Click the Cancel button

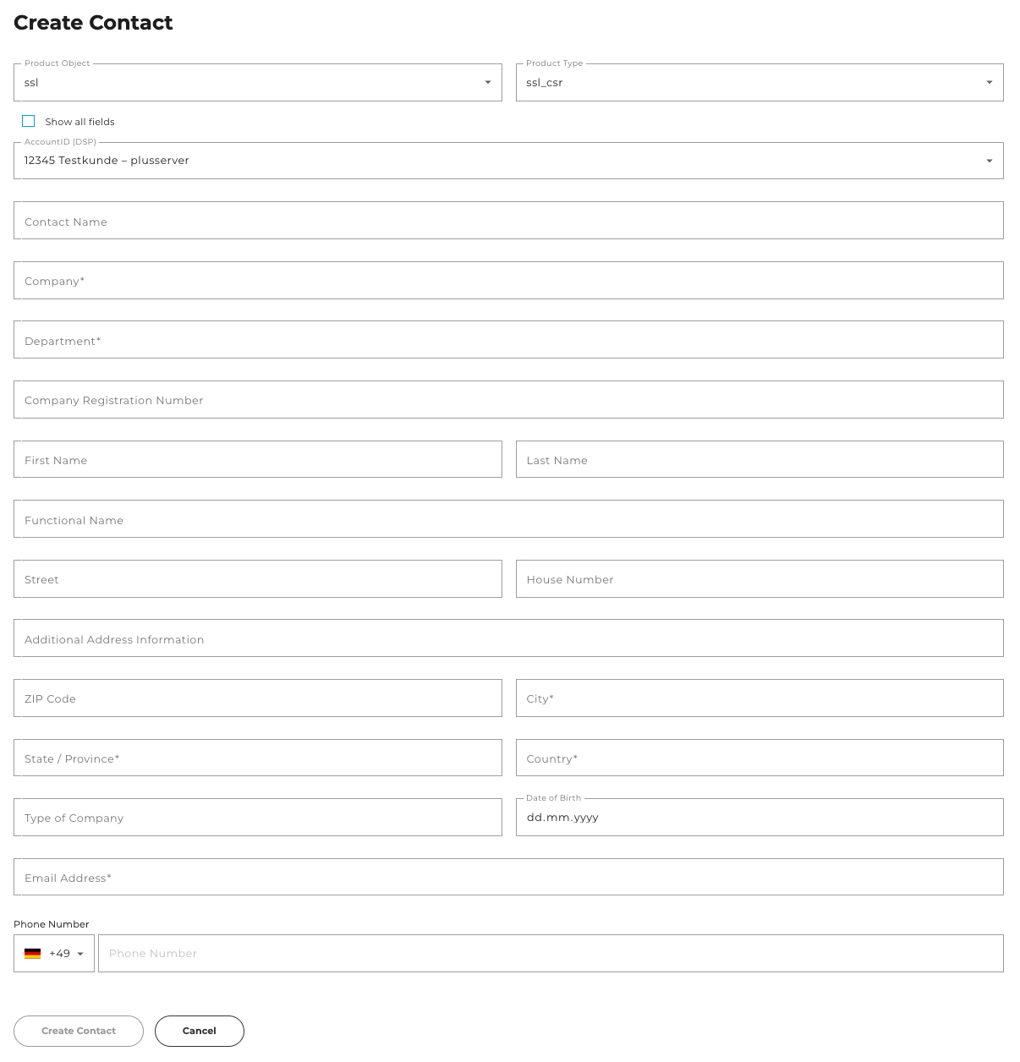[x=199, y=1031]
